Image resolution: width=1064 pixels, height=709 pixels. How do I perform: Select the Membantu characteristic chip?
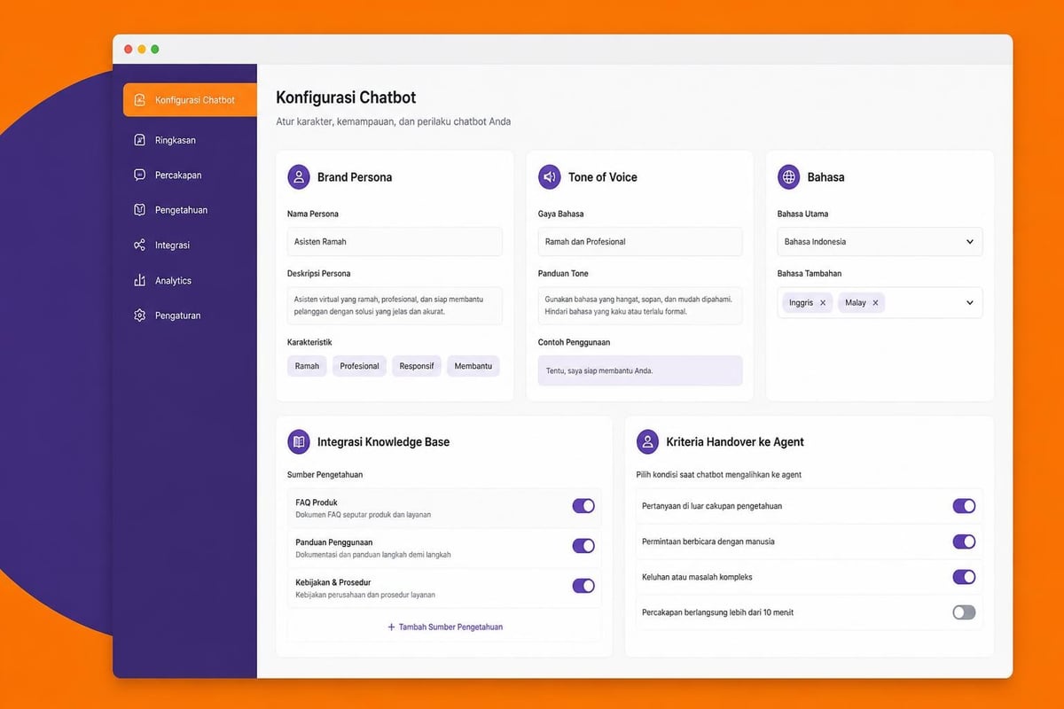tap(473, 366)
